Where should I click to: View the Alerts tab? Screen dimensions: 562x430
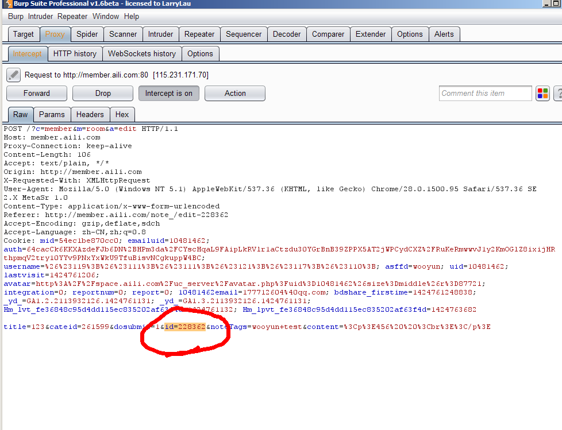pyautogui.click(x=444, y=34)
